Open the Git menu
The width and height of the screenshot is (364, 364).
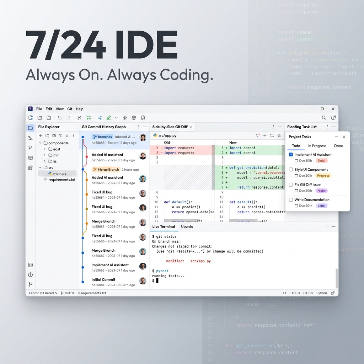pyautogui.click(x=70, y=109)
